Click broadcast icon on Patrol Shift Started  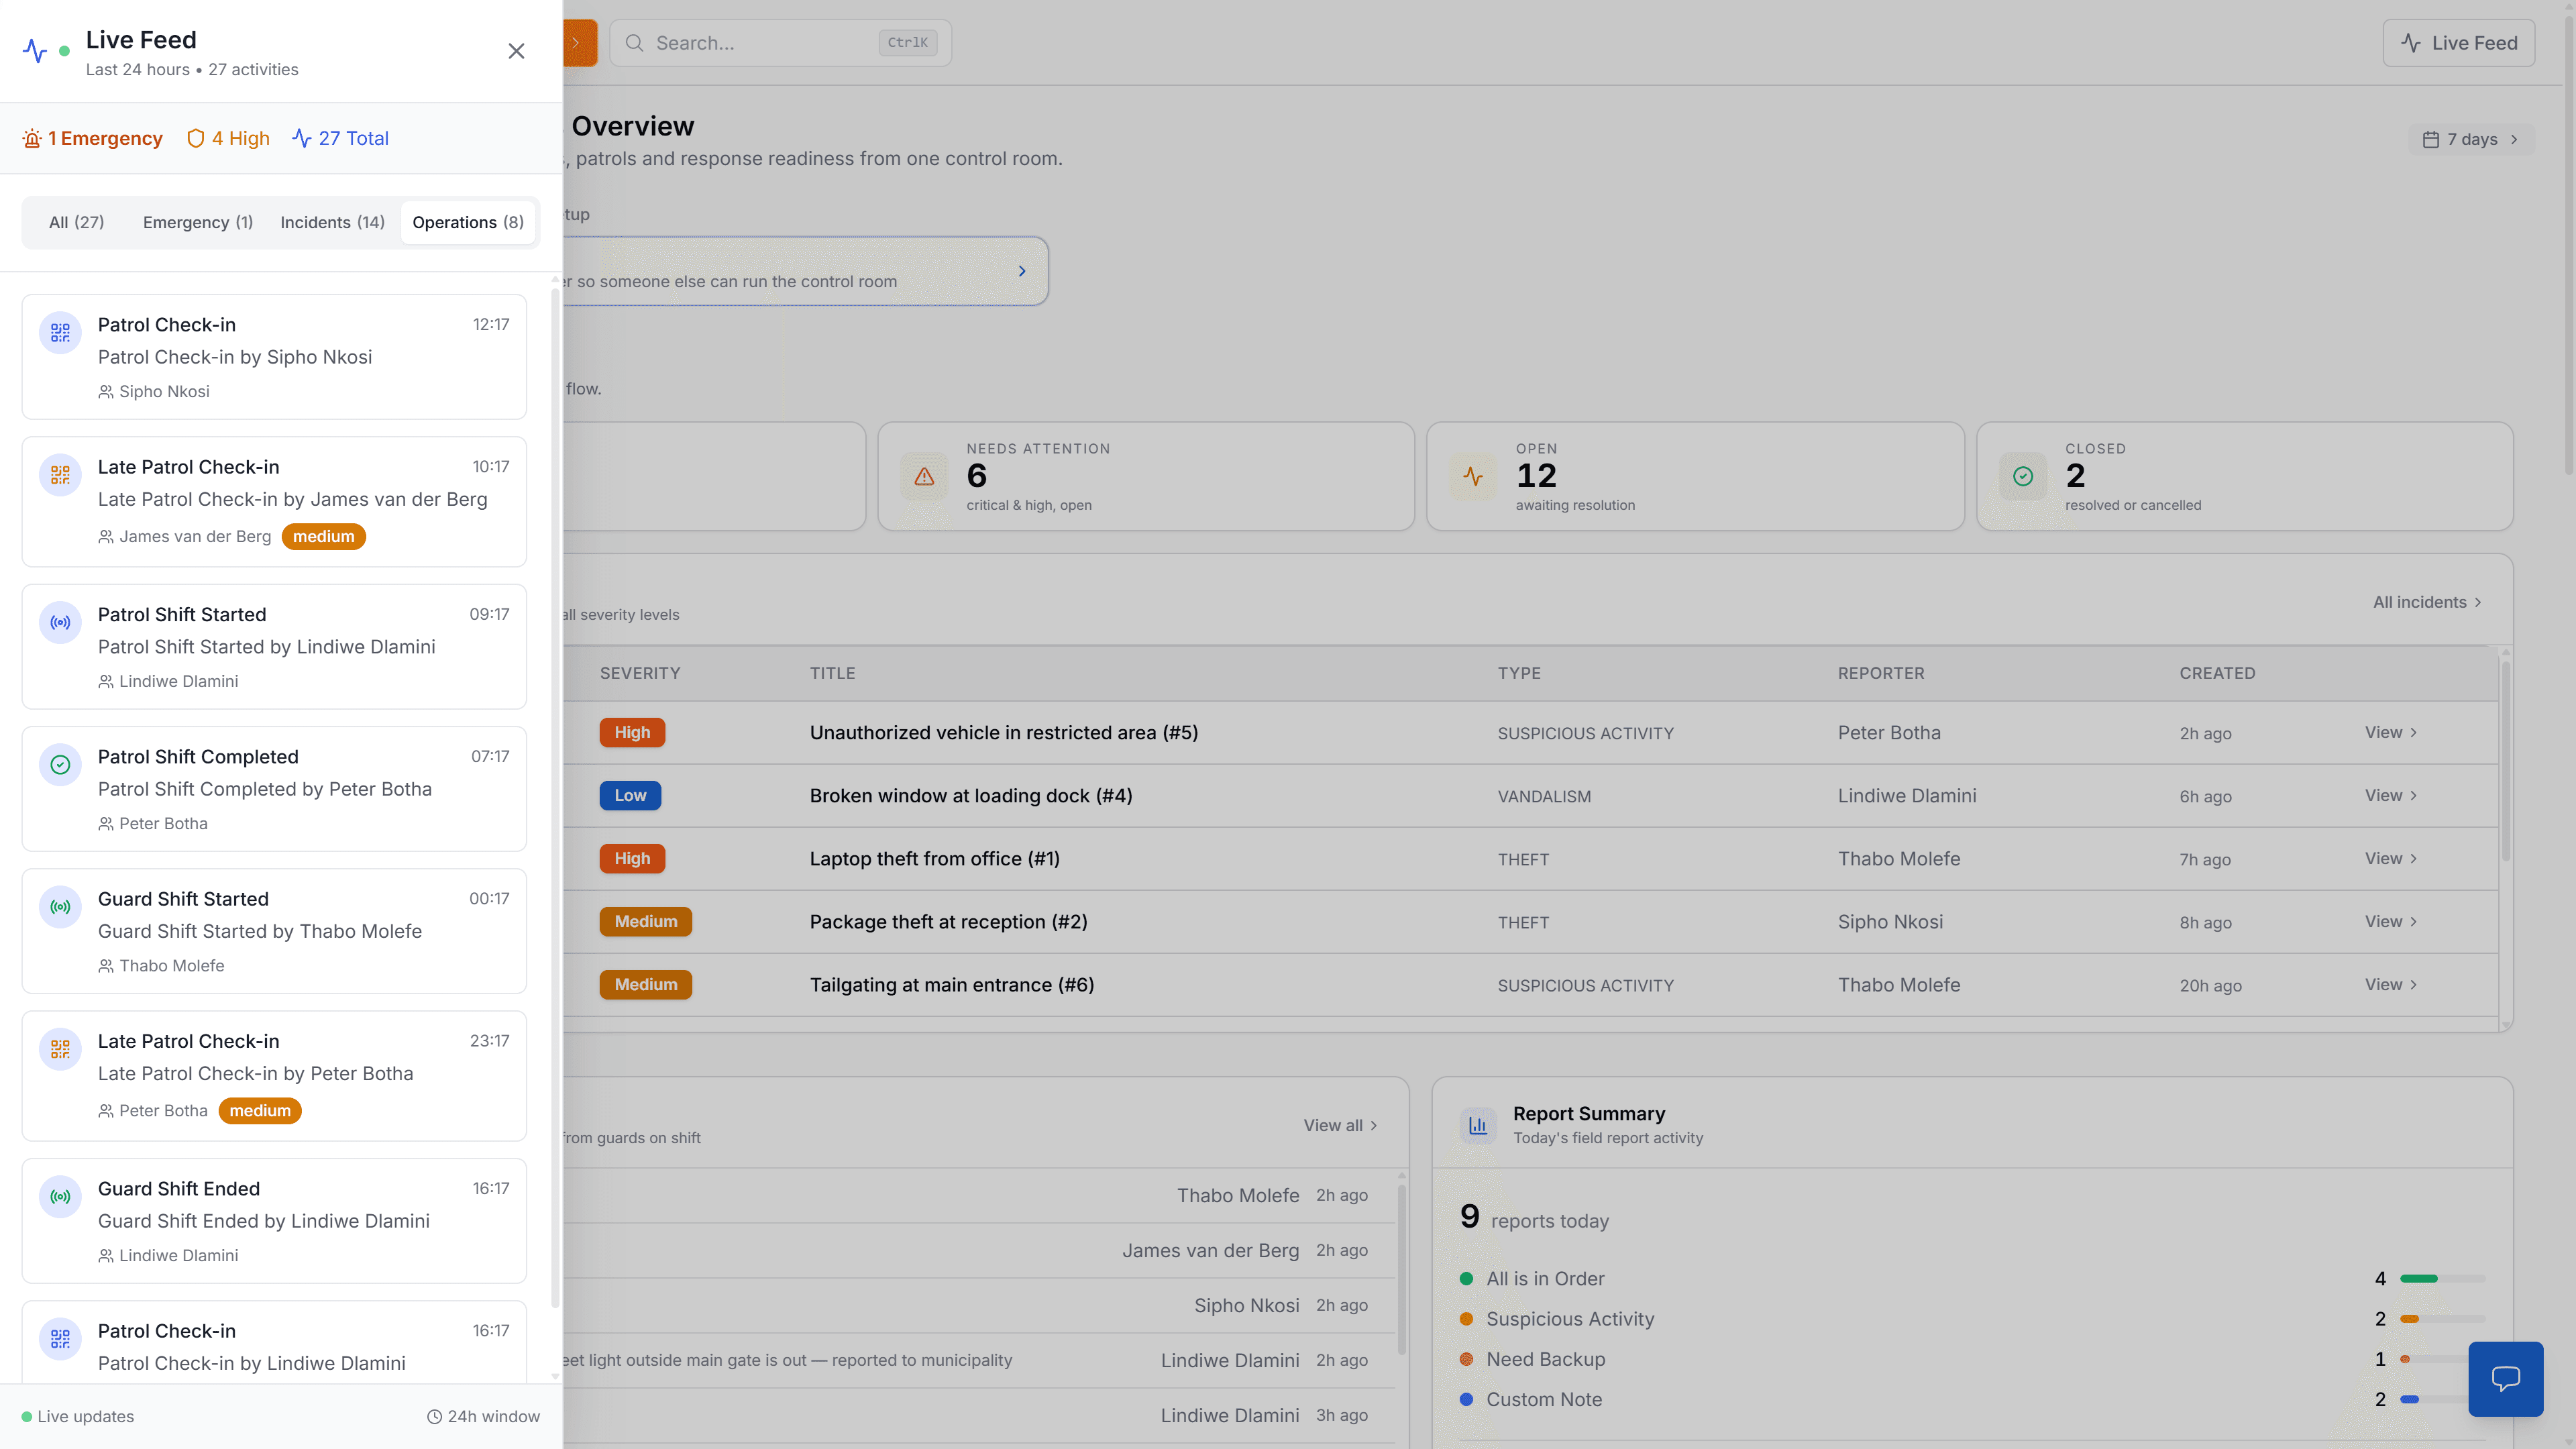pyautogui.click(x=60, y=623)
